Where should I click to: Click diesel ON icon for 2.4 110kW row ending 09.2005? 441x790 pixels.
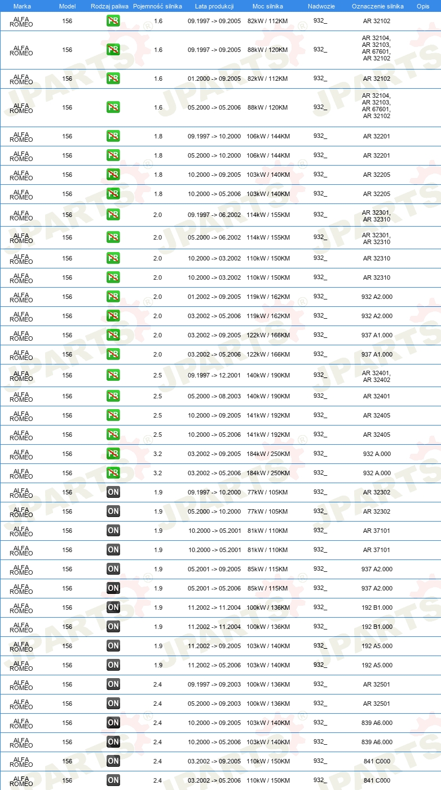[113, 761]
